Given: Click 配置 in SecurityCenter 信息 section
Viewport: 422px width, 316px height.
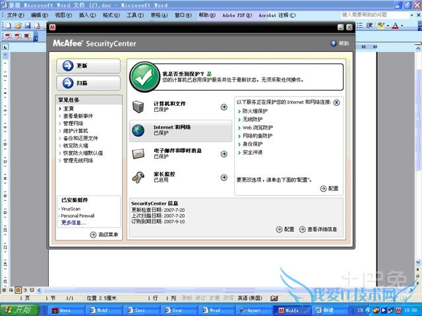Looking at the screenshot, I should 286,229.
